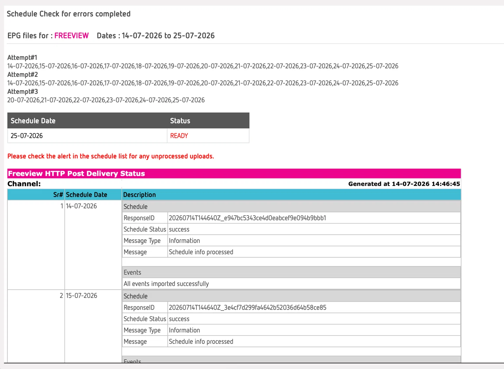
Task: Click the 'Message' label for 15-07-2026
Action: 135,341
